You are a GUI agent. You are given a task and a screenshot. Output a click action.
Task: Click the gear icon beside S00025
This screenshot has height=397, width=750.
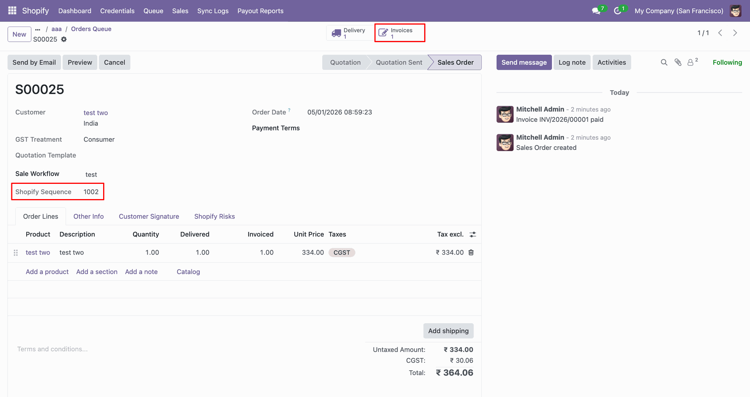[x=64, y=39]
